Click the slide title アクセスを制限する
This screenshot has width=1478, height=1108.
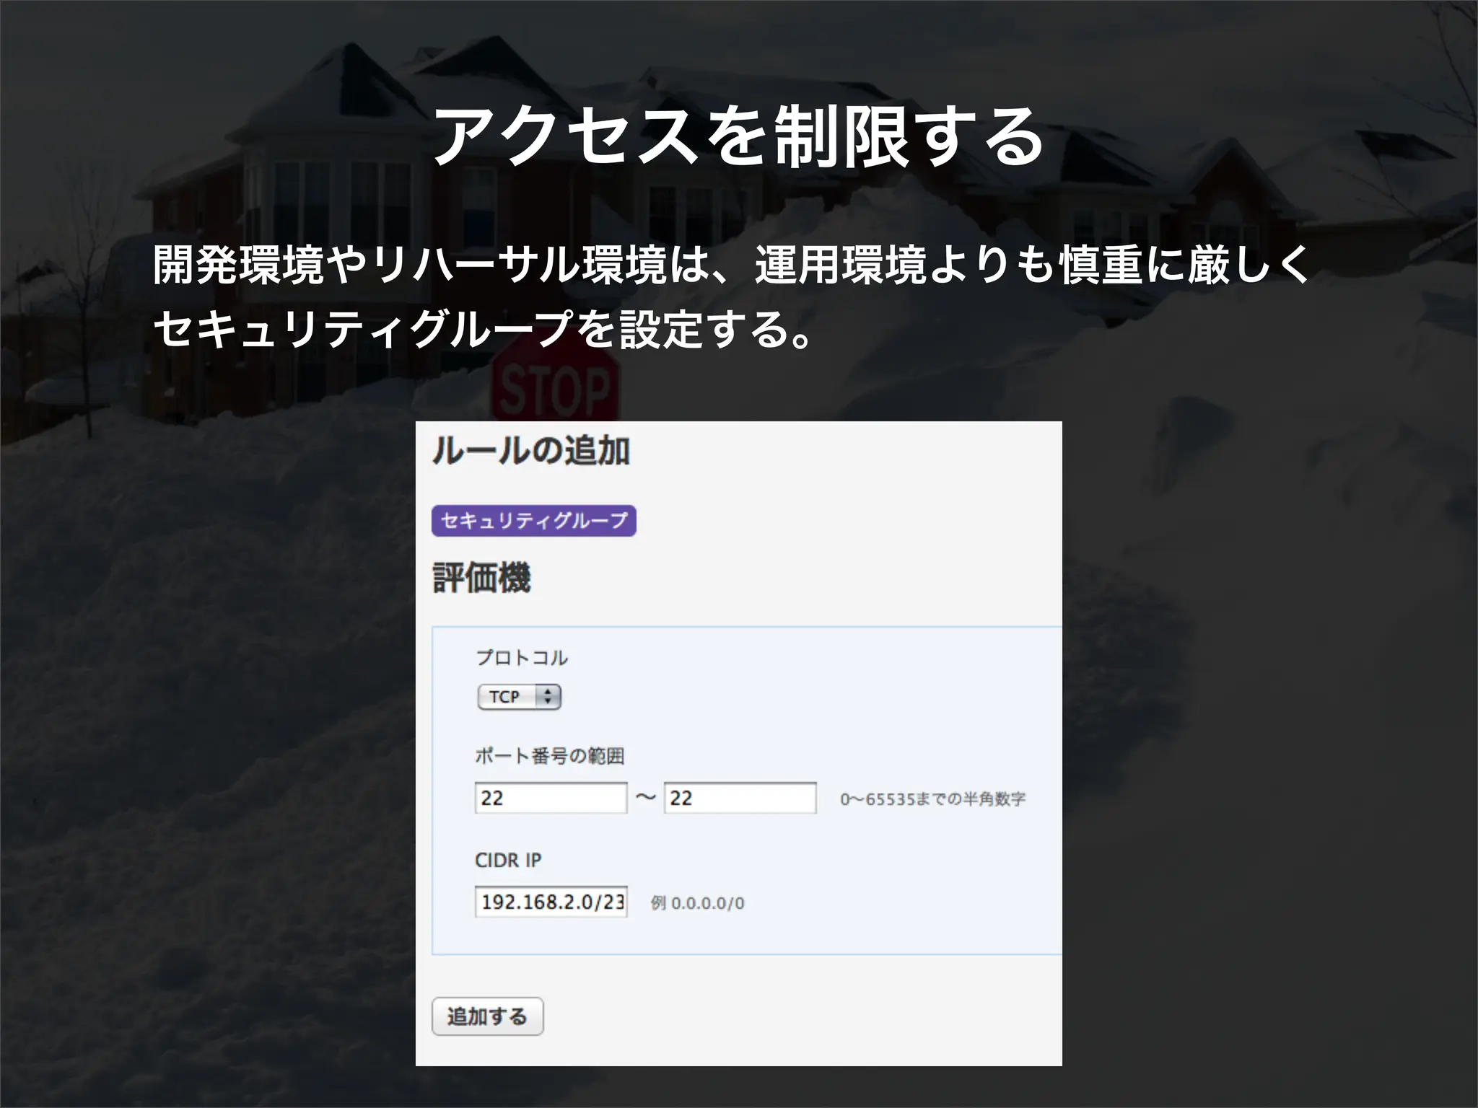coord(738,137)
